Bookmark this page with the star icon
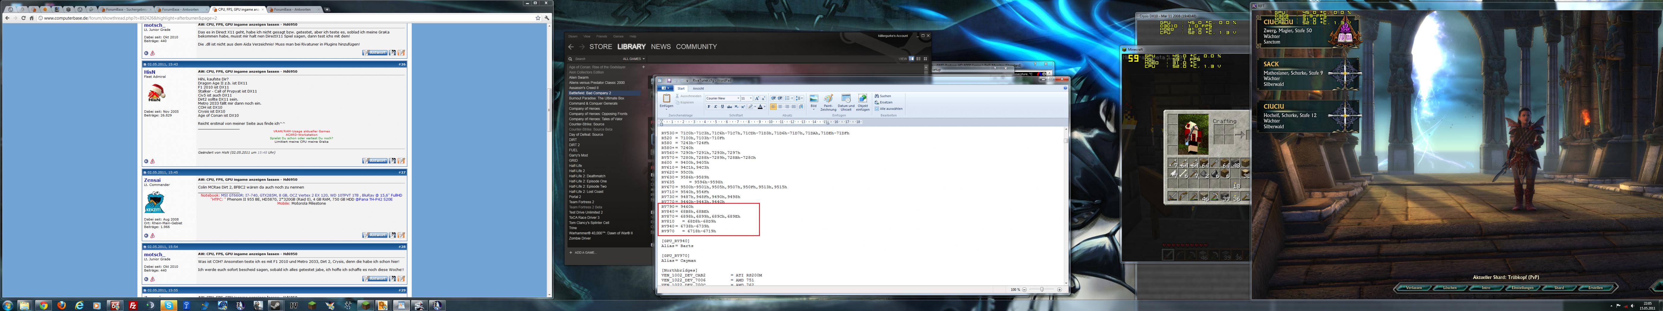Screen dimensions: 1663x311 [x=538, y=18]
